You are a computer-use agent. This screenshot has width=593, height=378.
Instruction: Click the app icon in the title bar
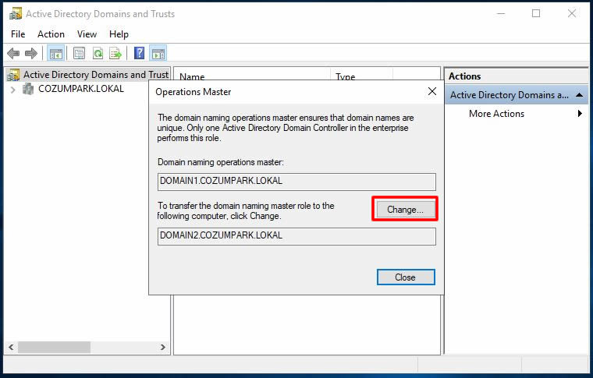(16, 14)
